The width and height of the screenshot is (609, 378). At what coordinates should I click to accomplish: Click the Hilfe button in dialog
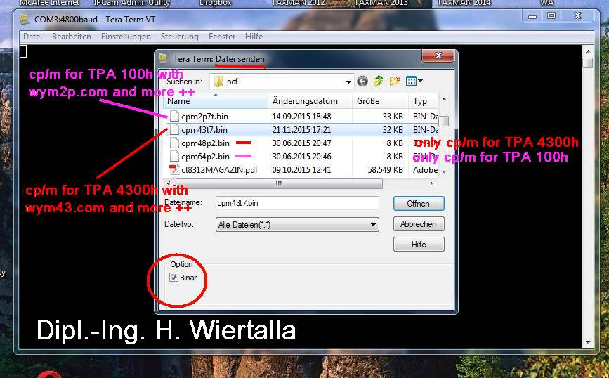pyautogui.click(x=418, y=245)
